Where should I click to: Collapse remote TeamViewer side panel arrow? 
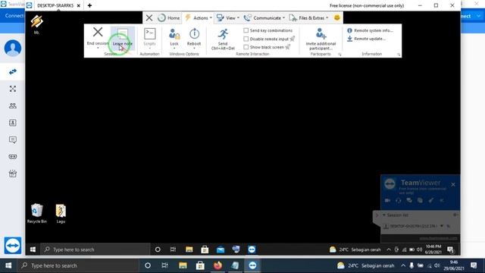[377, 215]
